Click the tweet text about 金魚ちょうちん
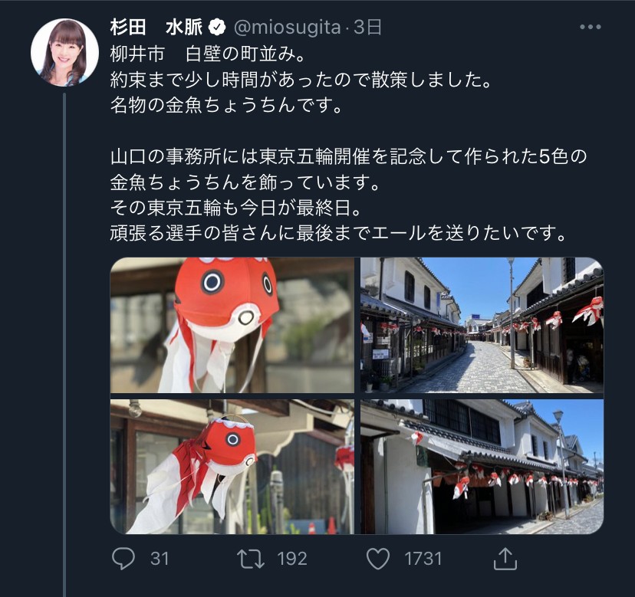The width and height of the screenshot is (635, 597). [227, 105]
